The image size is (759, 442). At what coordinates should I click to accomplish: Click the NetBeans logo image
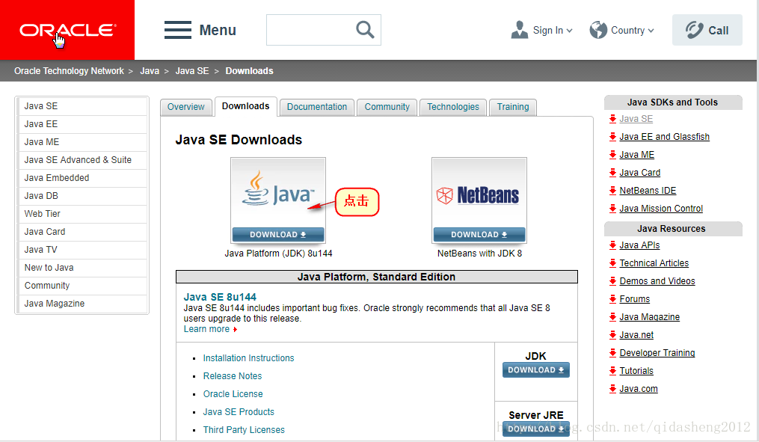[479, 195]
